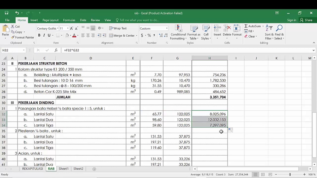Increase indent of cell content
The image size is (317, 178).
tap(104, 36)
